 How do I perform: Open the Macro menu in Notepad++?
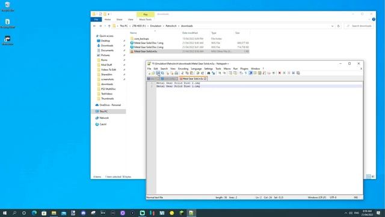[x=227, y=69]
